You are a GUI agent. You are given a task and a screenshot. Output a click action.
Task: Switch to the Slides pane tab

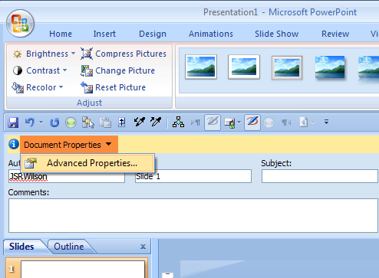click(21, 247)
